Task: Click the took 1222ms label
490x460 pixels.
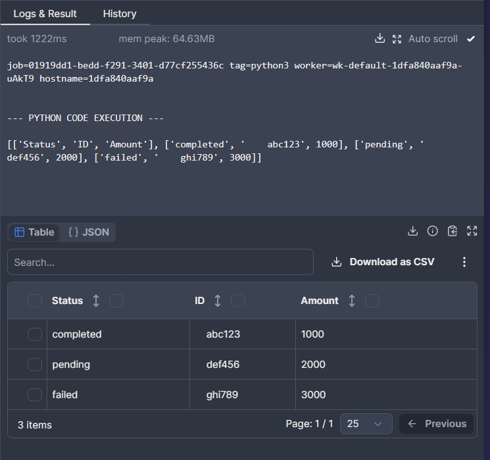Action: coord(37,39)
